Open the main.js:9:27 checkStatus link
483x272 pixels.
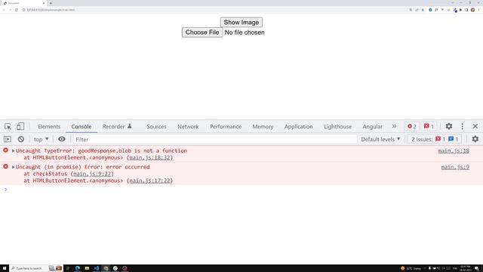(92, 174)
